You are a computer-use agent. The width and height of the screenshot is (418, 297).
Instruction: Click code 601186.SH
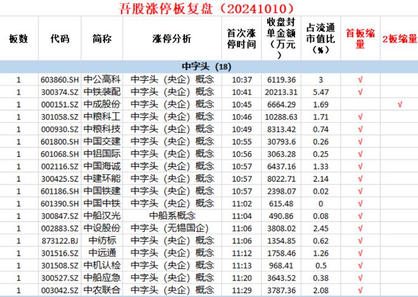click(x=60, y=191)
